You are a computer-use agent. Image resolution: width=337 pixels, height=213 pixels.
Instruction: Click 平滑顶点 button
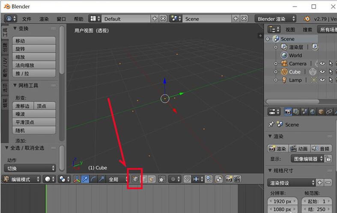tap(34, 122)
